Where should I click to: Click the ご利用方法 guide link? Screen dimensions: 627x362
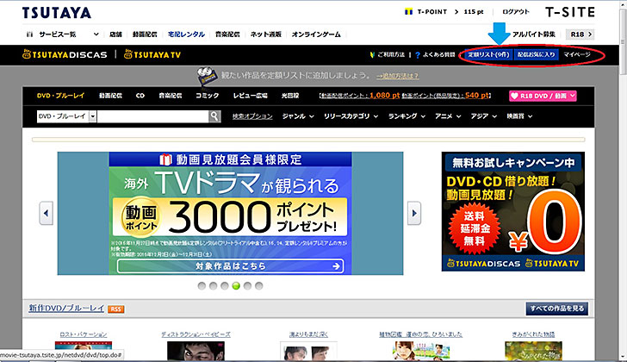point(388,54)
